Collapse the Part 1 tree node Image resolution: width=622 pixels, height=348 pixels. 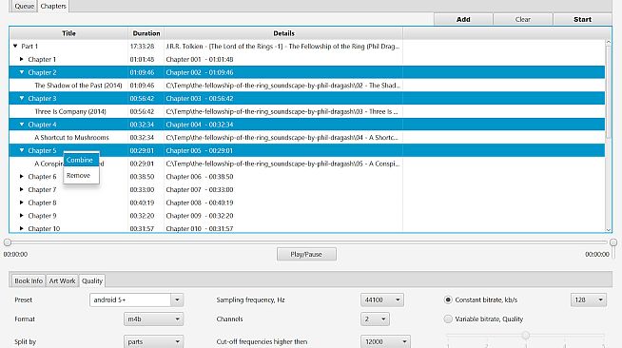click(x=15, y=47)
